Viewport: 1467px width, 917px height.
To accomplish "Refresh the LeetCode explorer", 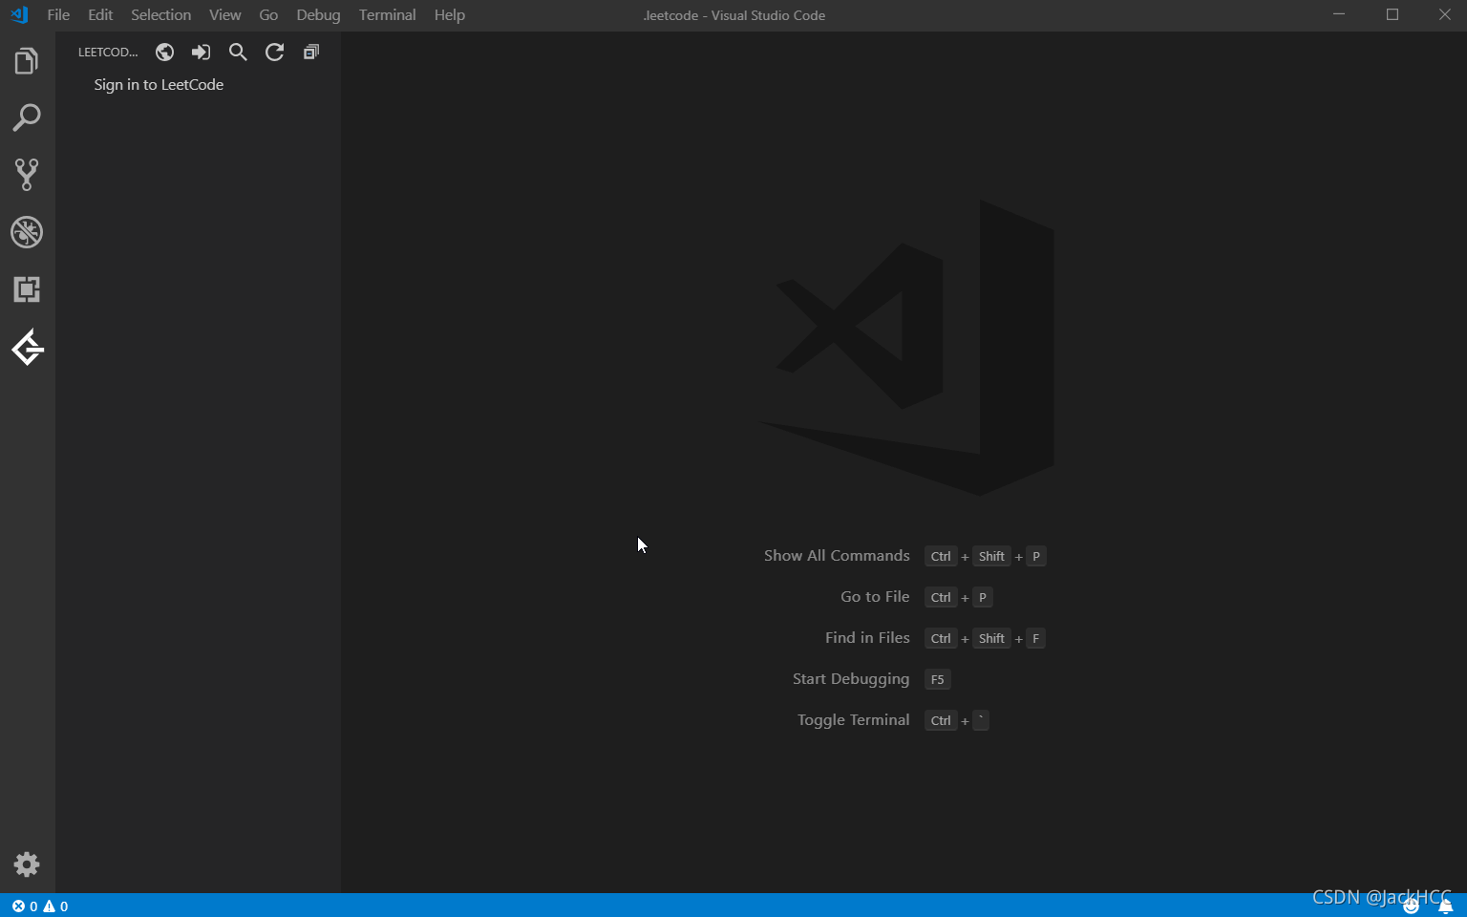I will pyautogui.click(x=274, y=53).
